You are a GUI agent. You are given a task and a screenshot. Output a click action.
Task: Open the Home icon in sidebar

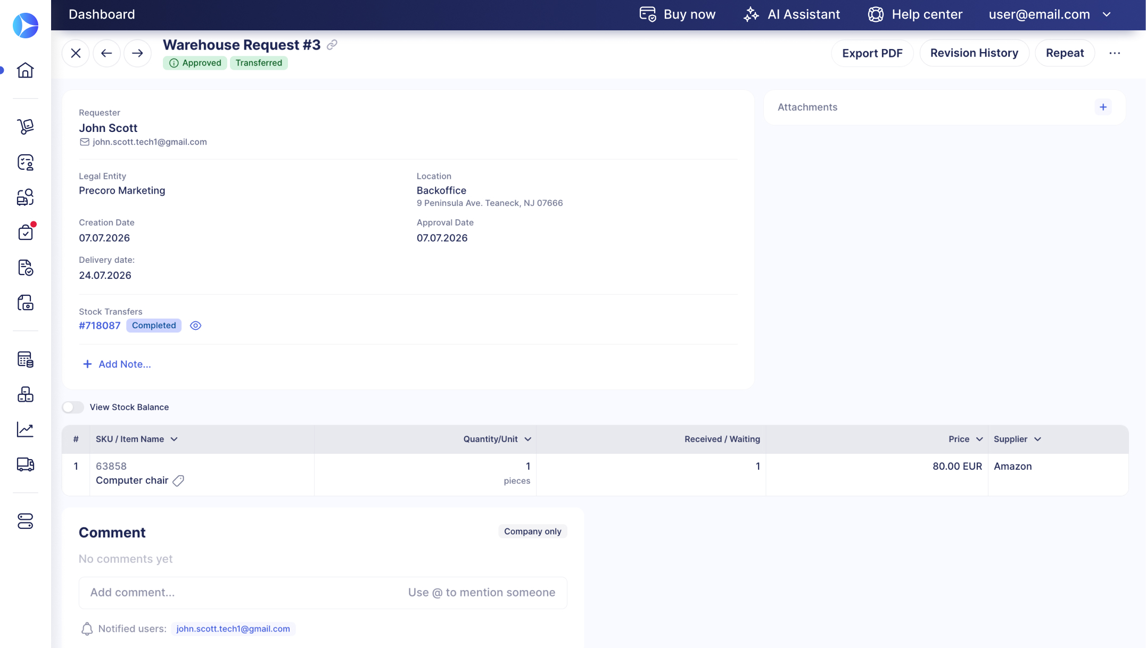(25, 70)
